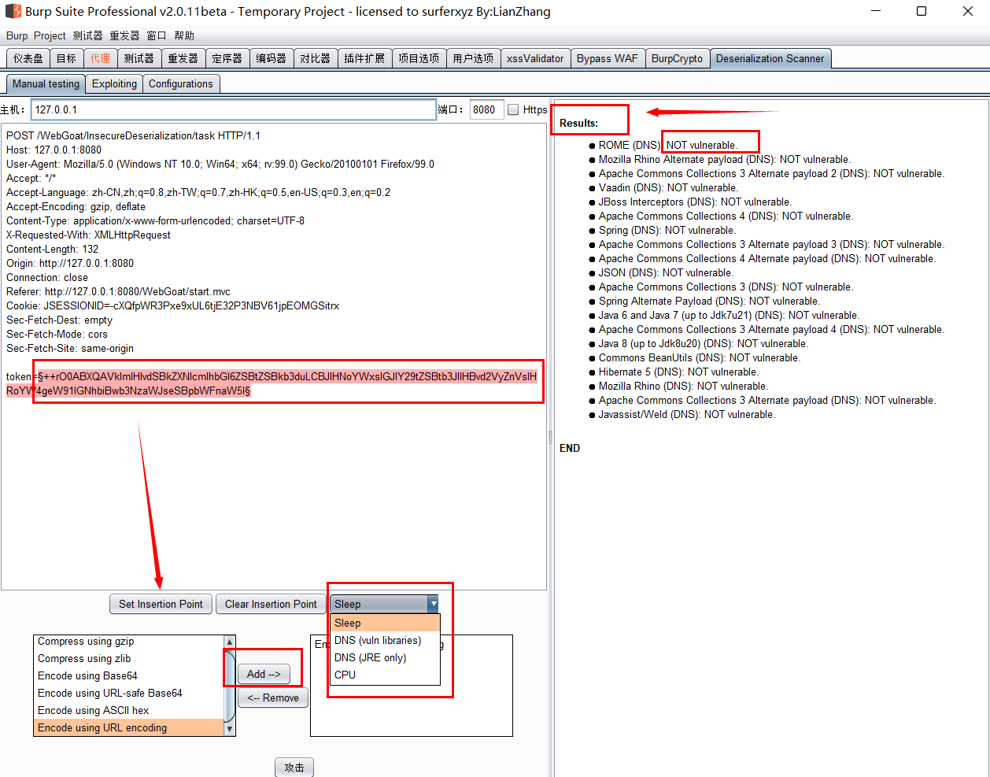
Task: Maximize the Burp Suite window
Action: (x=922, y=12)
